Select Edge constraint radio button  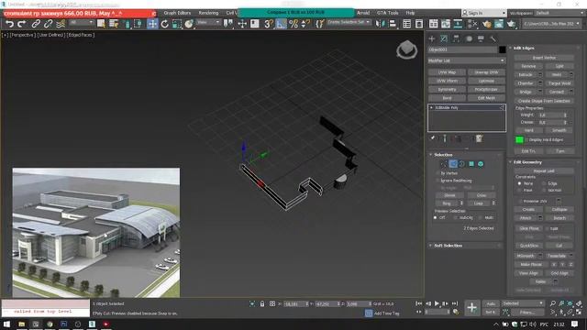544,183
